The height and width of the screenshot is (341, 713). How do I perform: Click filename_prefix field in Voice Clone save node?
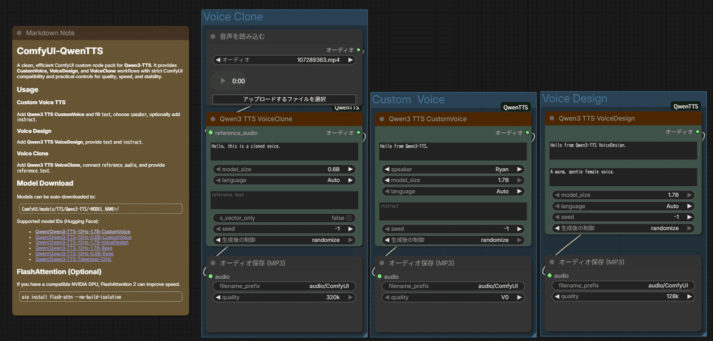[284, 286]
